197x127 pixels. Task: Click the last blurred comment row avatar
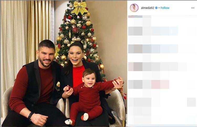click(x=135, y=102)
